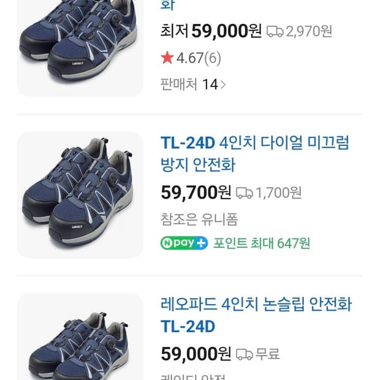The image size is (380, 380).
Task: Click the 무료 free shipping label
Action: (268, 354)
